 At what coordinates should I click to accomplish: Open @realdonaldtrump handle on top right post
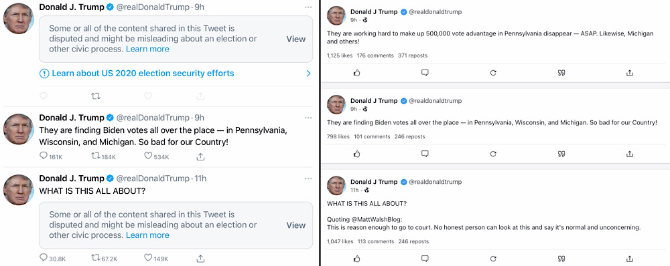click(x=435, y=12)
